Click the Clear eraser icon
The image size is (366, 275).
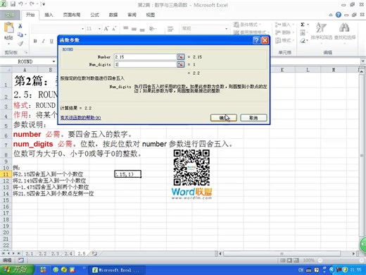(303, 41)
